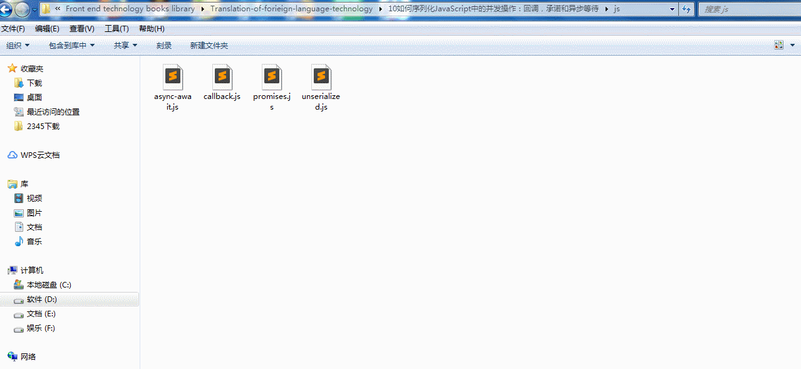801x369 pixels.
Task: Click the search js input field
Action: click(748, 9)
